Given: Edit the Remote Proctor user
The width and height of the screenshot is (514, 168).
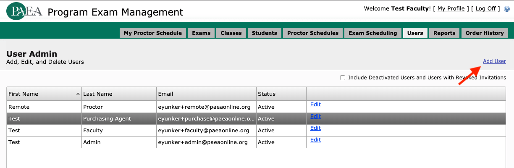Looking at the screenshot, I should point(315,105).
